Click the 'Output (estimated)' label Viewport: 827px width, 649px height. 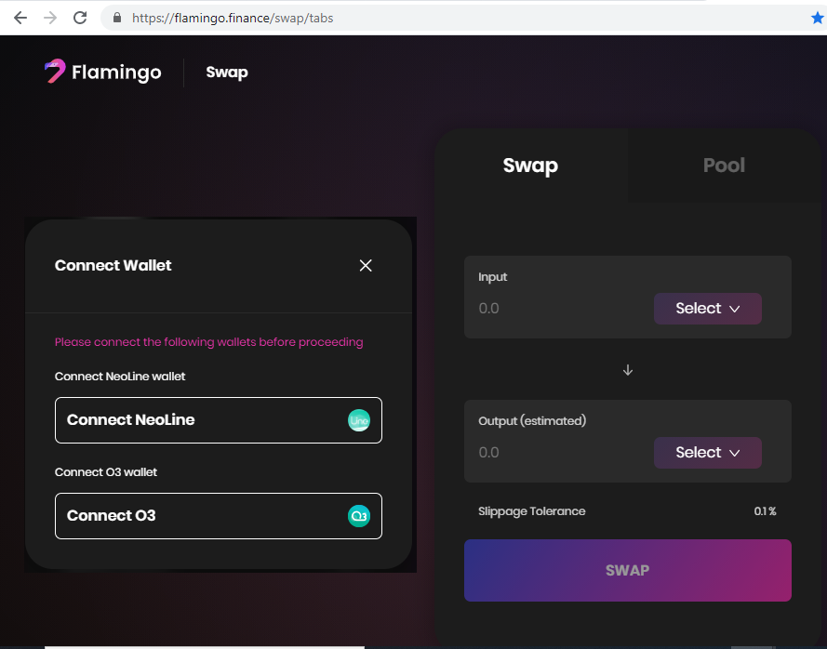(532, 420)
